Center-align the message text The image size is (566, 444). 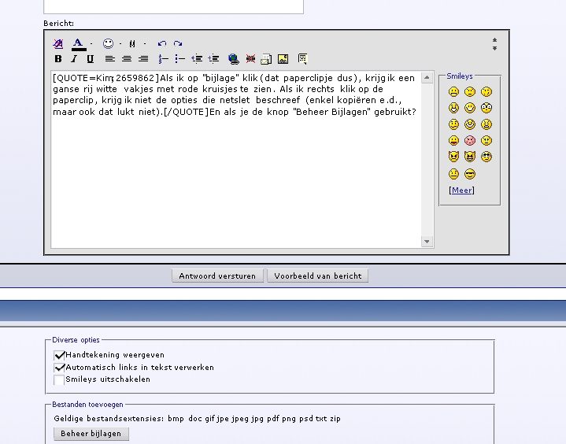(127, 59)
